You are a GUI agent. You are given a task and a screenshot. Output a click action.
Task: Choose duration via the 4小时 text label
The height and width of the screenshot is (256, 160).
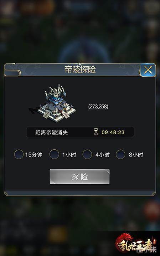coord(102,154)
